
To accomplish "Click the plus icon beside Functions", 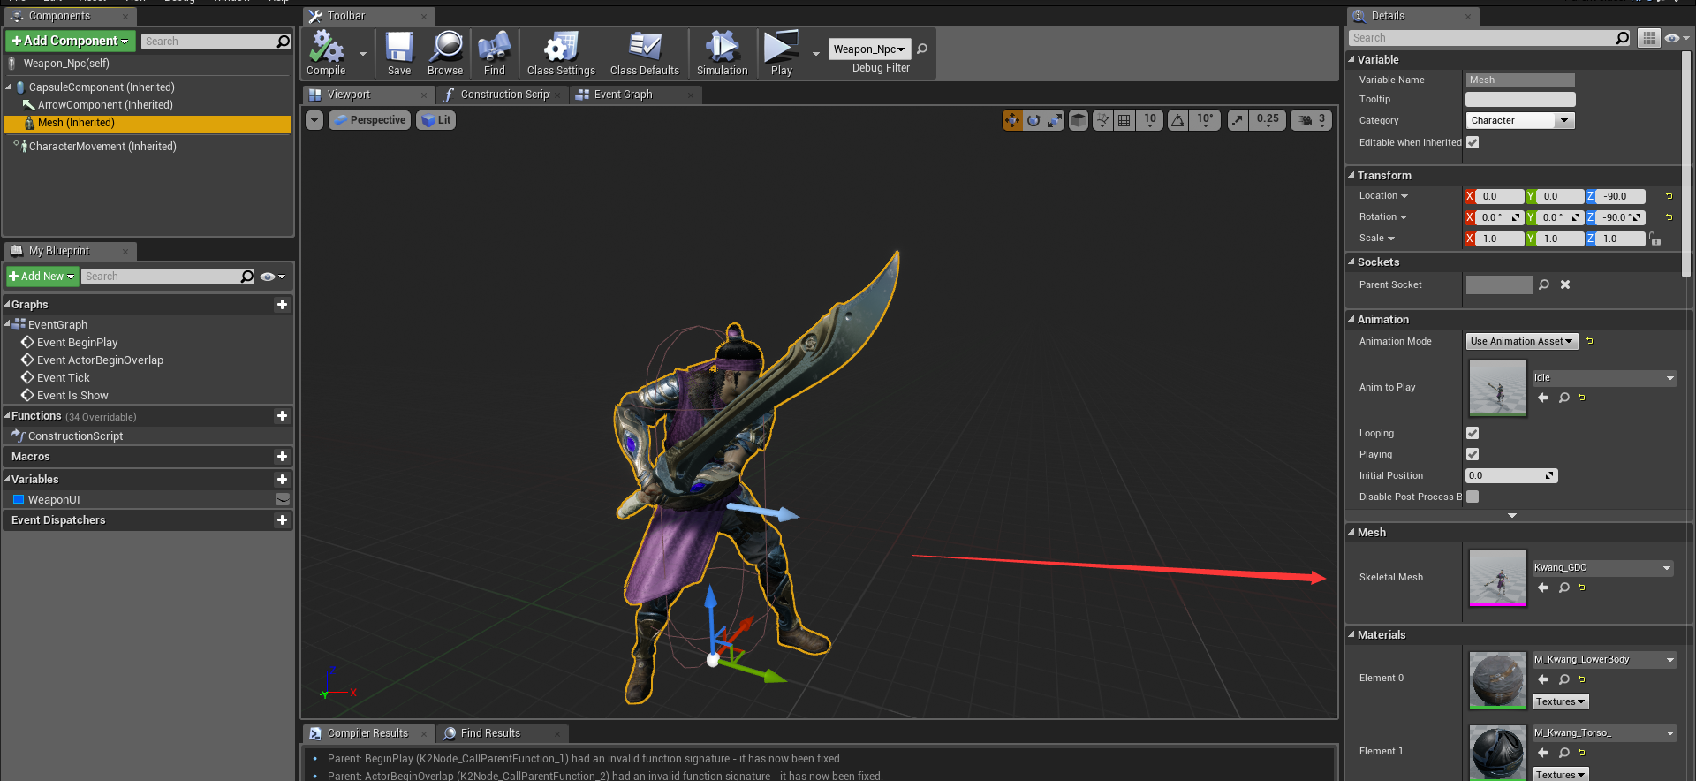I will click(282, 416).
